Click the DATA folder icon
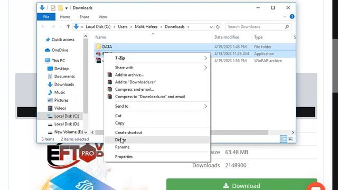Viewport: 338px width, 190px height. pos(98,47)
